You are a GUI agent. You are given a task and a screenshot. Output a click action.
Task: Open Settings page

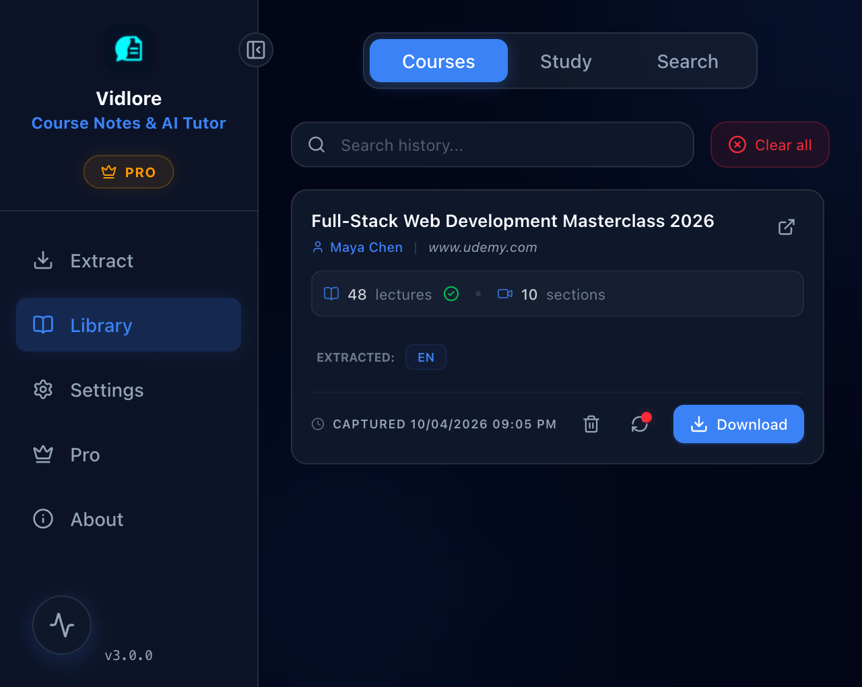pos(129,389)
